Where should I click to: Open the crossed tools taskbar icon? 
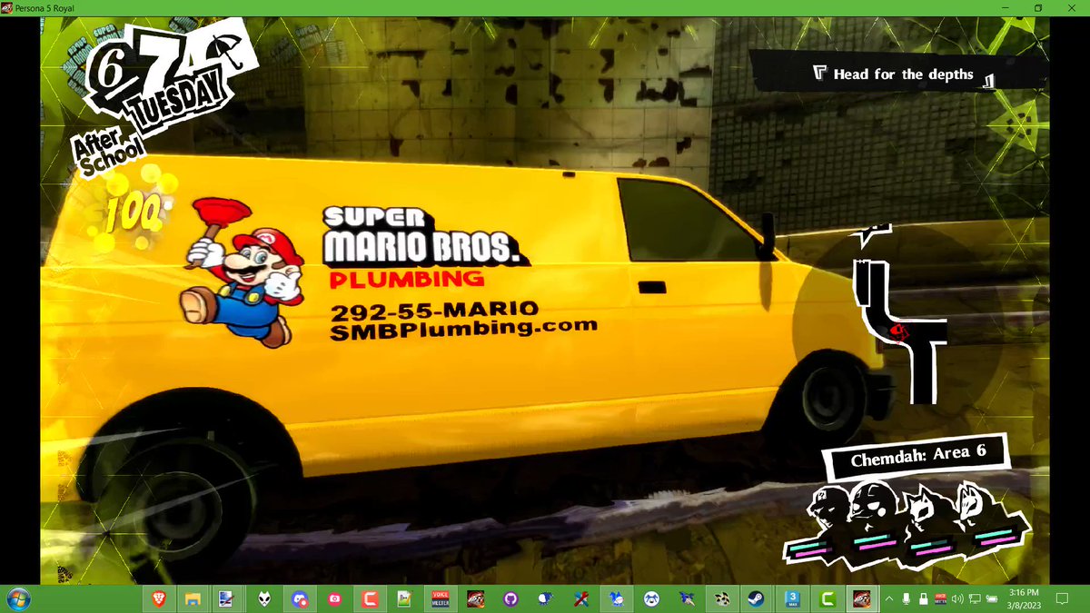pos(580,599)
